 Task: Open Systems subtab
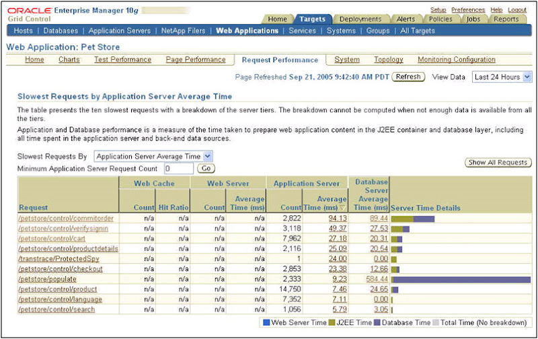[341, 30]
